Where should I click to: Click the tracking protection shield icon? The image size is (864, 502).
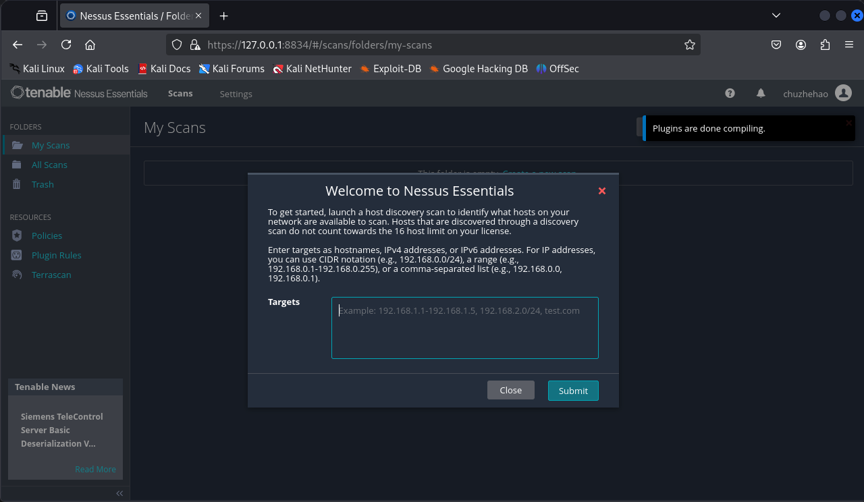click(x=177, y=45)
